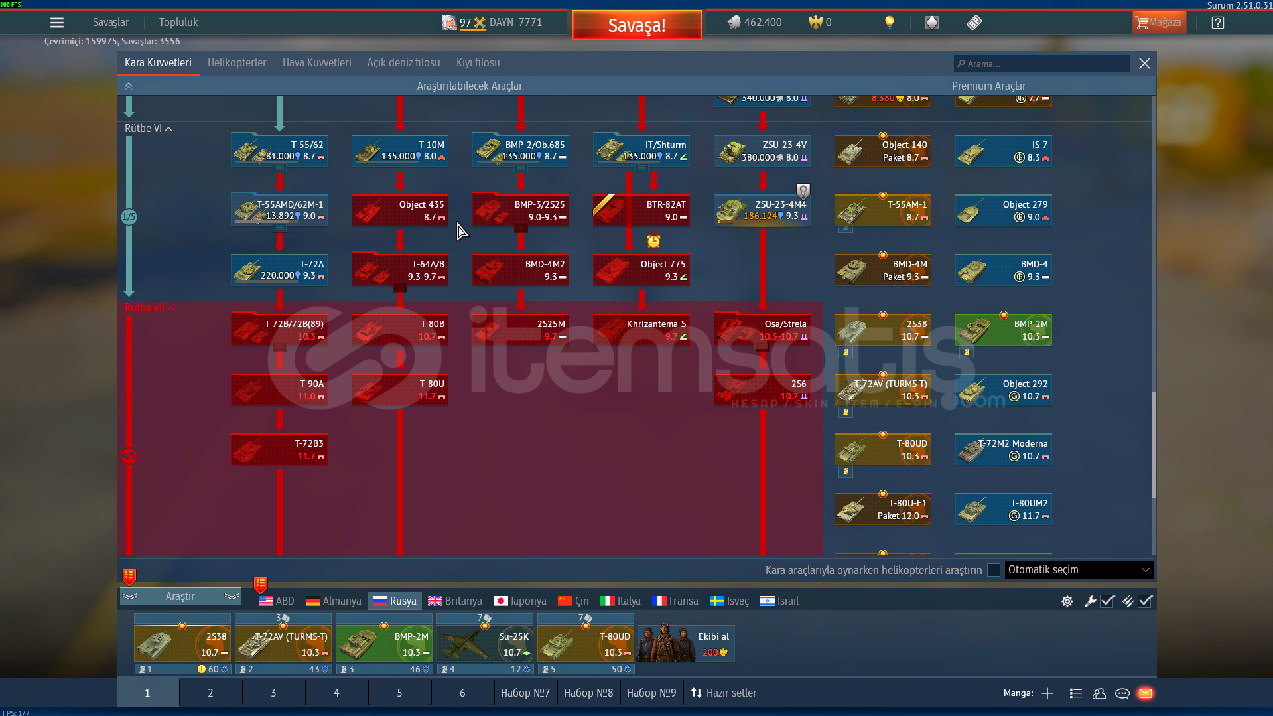The image size is (1273, 716).
Task: Collapse the Rütbe VII rank section
Action: point(150,308)
